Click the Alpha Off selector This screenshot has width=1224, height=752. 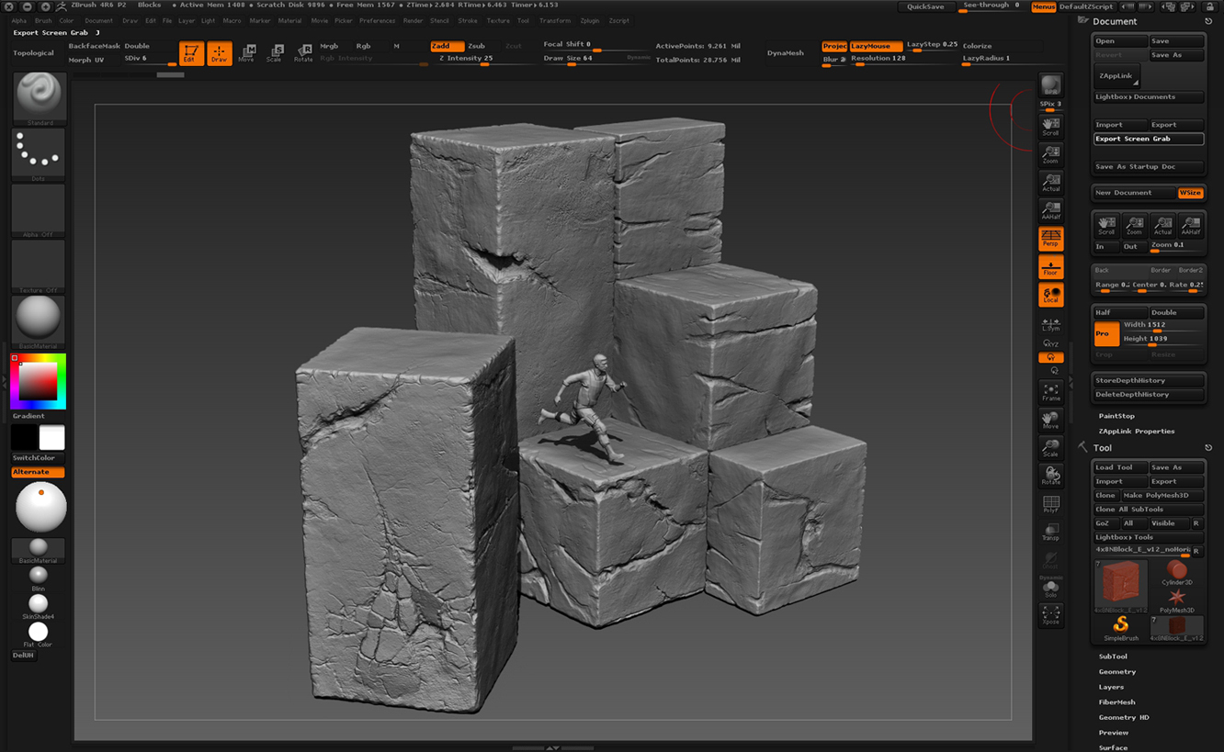[x=39, y=209]
